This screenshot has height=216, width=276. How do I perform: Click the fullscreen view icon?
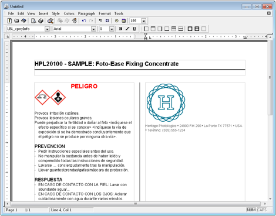point(107,20)
